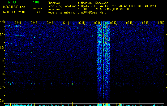Click the 0242 time marker
This screenshot has height=106, width=167.
[34, 23]
